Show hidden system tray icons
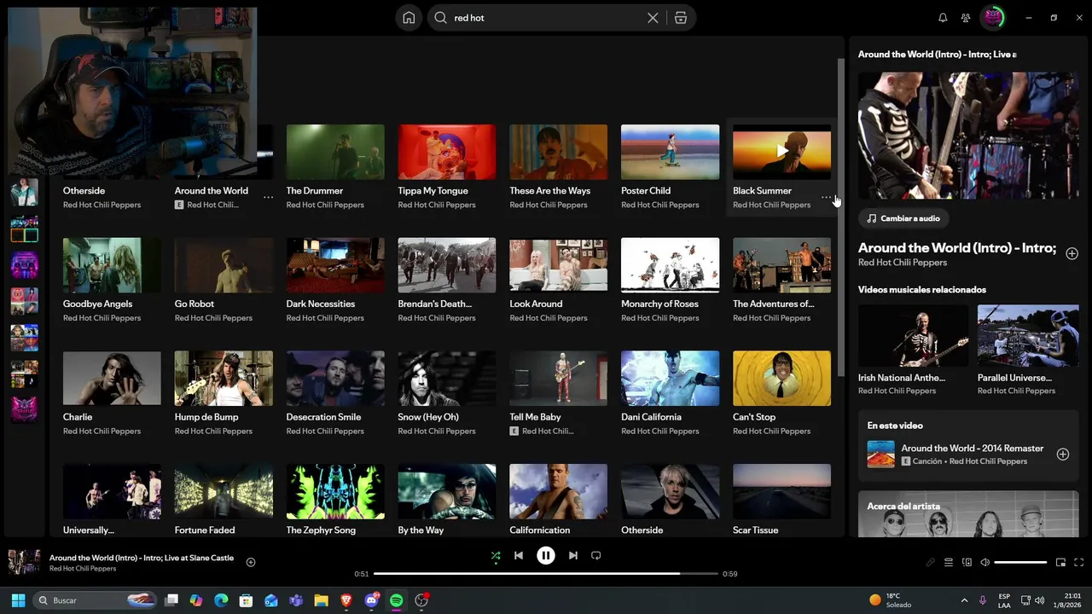The height and width of the screenshot is (614, 1092). coord(964,600)
